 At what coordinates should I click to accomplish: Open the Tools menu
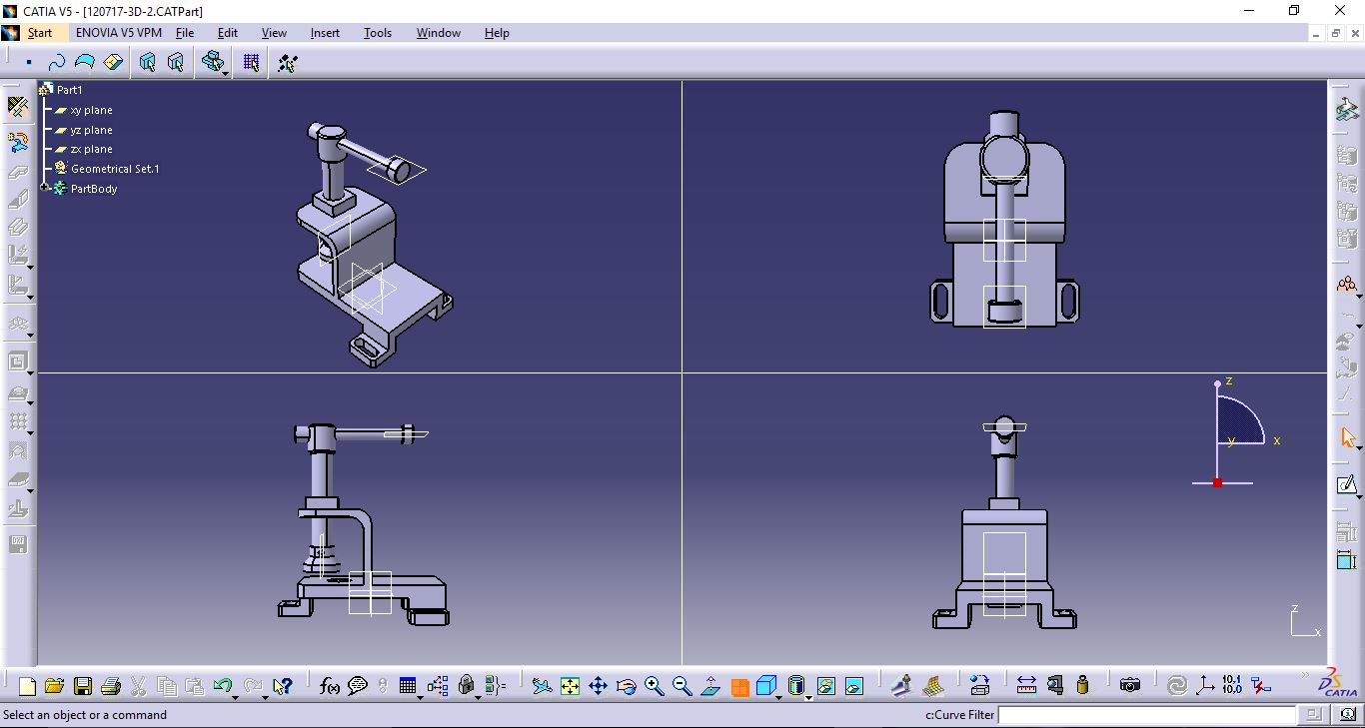[377, 32]
